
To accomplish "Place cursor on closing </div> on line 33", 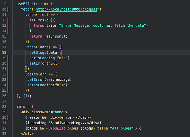I will [x=27, y=134].
